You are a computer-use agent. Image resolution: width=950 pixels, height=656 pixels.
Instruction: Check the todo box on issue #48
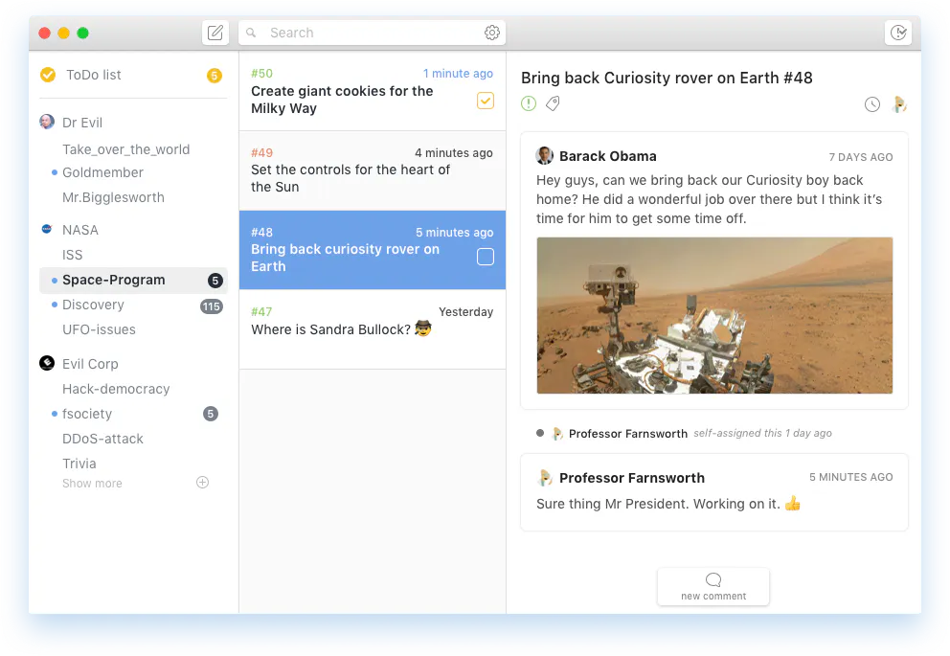[x=486, y=257]
